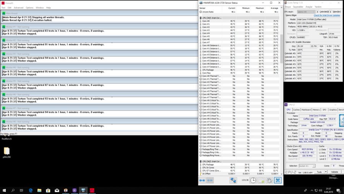
Task: Open HWiNFO sensor settings gear icon
Action: click(269, 180)
